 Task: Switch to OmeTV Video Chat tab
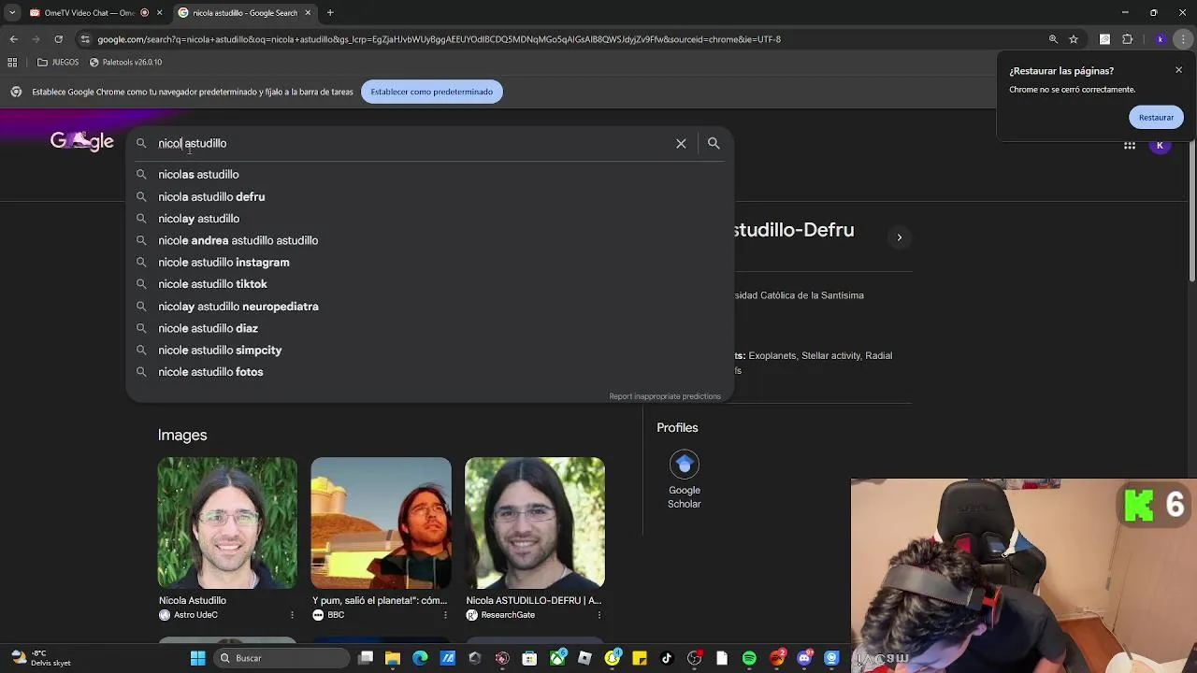(x=89, y=13)
